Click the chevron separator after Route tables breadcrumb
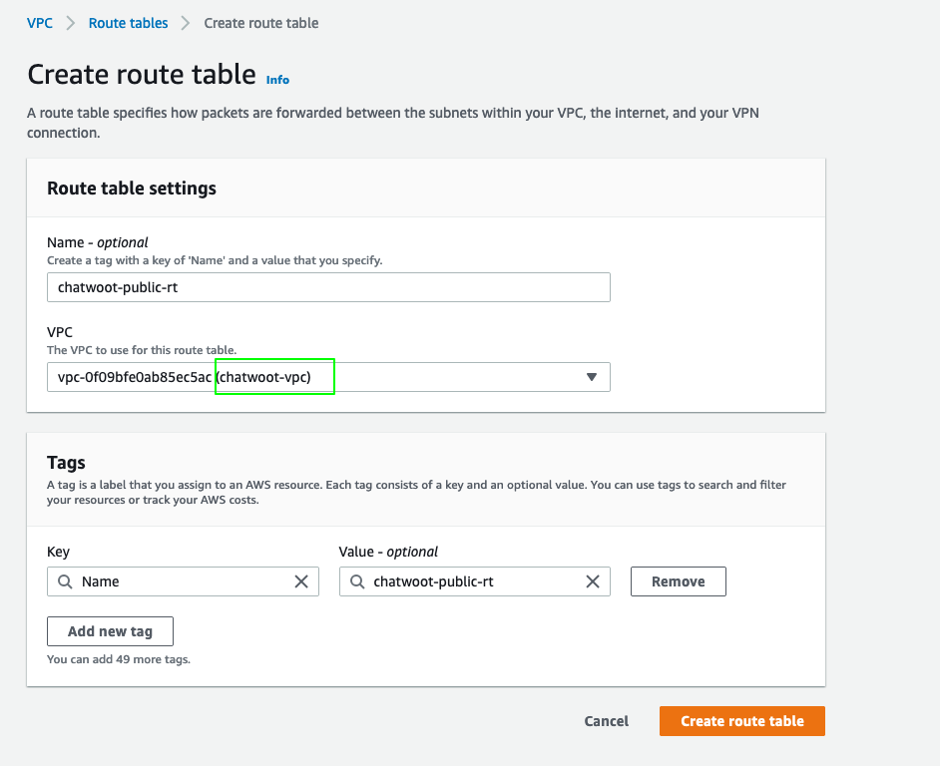Image resolution: width=940 pixels, height=766 pixels. (x=186, y=23)
